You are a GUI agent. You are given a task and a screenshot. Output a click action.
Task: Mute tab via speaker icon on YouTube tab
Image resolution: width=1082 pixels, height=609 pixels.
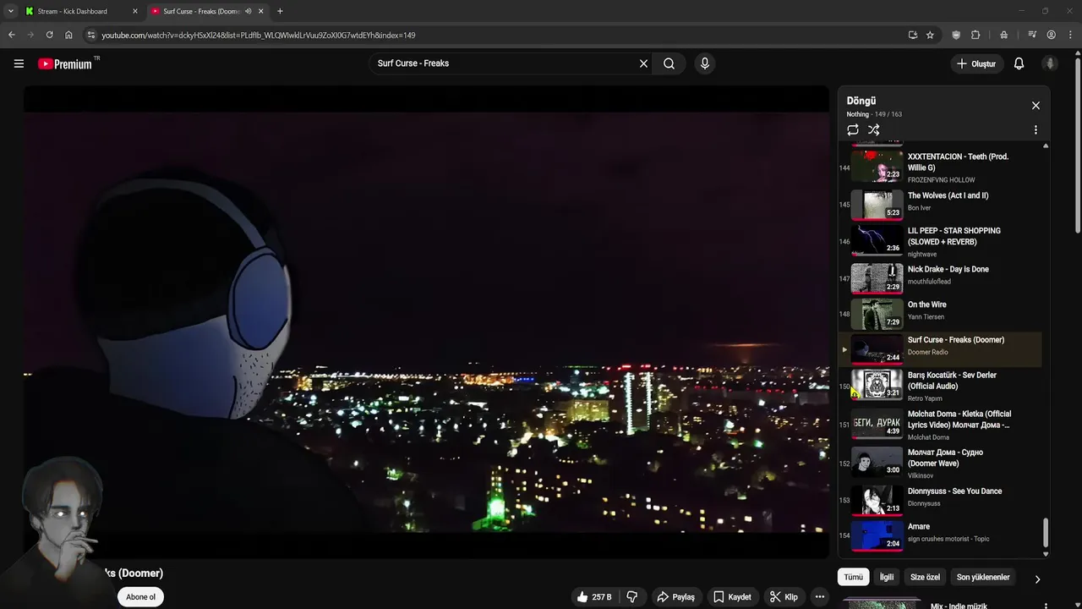(x=248, y=11)
